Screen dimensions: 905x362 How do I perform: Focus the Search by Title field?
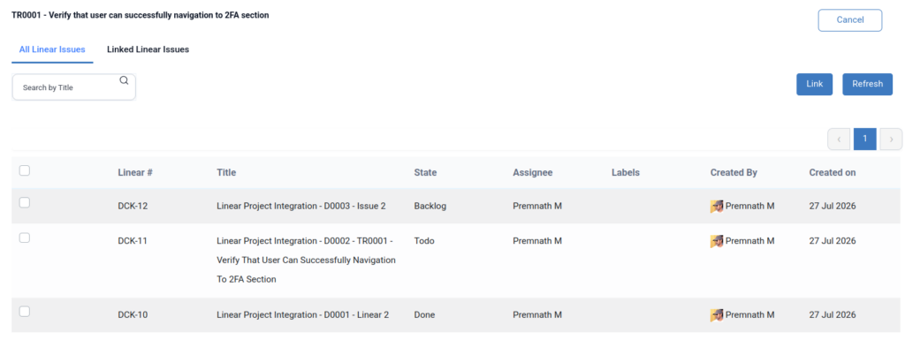pos(74,87)
